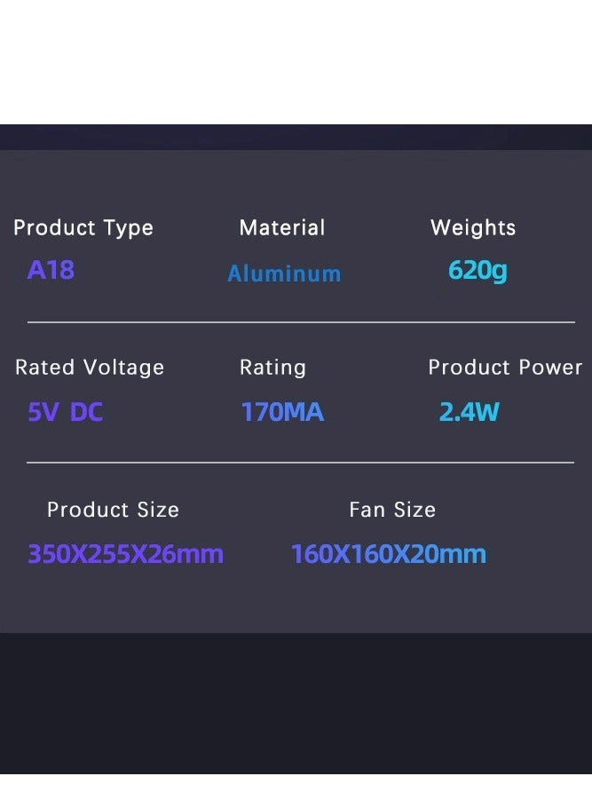Click the white area above the specifications panel
This screenshot has width=592, height=808.
pyautogui.click(x=296, y=62)
